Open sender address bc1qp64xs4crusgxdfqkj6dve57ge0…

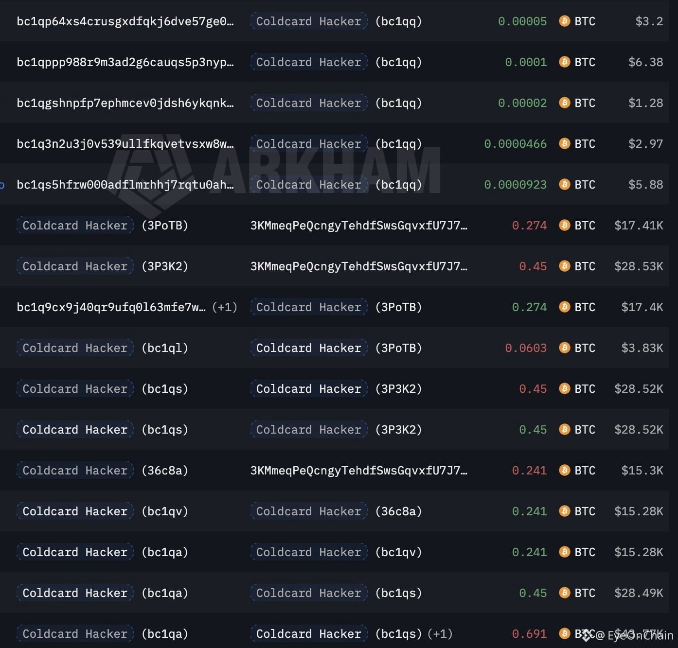tap(125, 21)
